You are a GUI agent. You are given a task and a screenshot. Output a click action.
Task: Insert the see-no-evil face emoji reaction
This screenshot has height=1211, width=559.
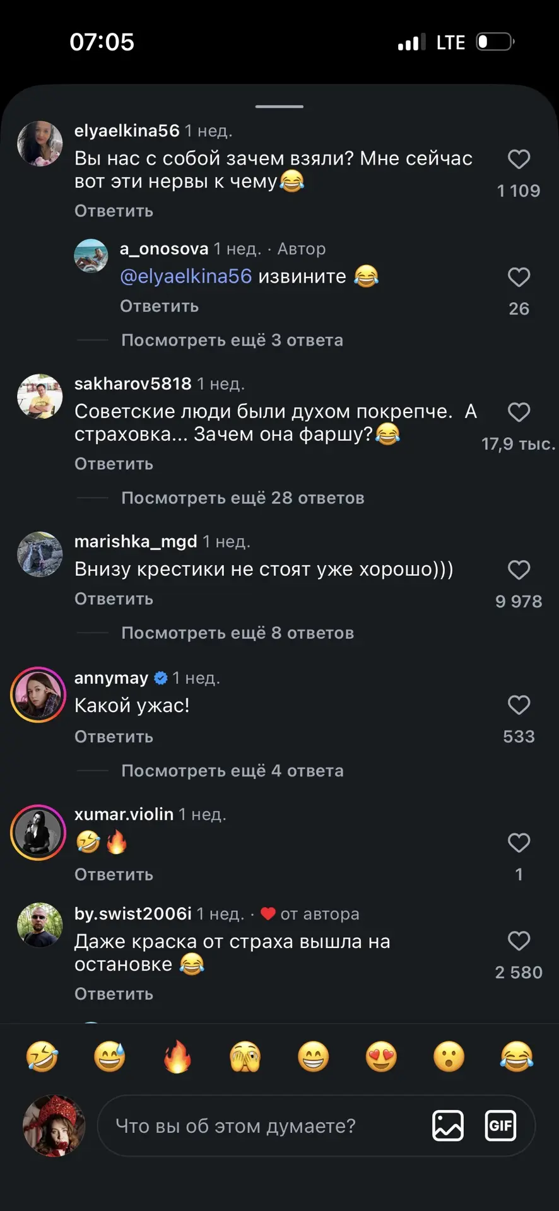click(245, 1056)
